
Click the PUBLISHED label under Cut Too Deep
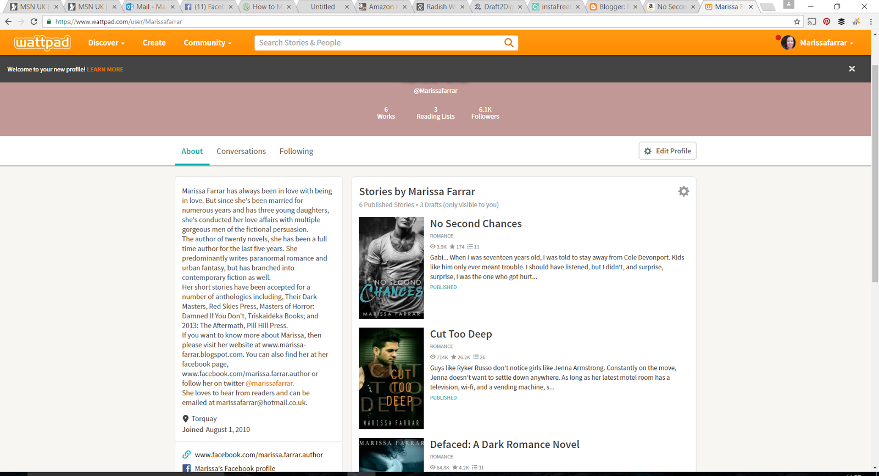[x=443, y=398]
